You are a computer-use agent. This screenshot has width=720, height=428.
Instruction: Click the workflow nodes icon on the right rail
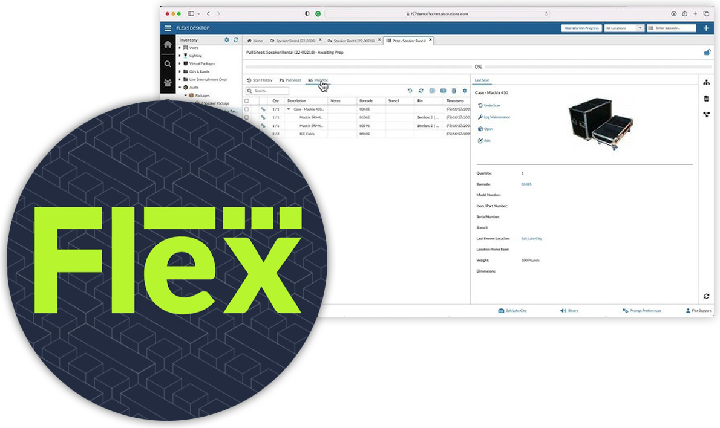click(706, 114)
